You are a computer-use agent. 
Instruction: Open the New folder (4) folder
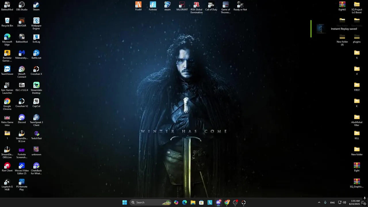[342, 40]
